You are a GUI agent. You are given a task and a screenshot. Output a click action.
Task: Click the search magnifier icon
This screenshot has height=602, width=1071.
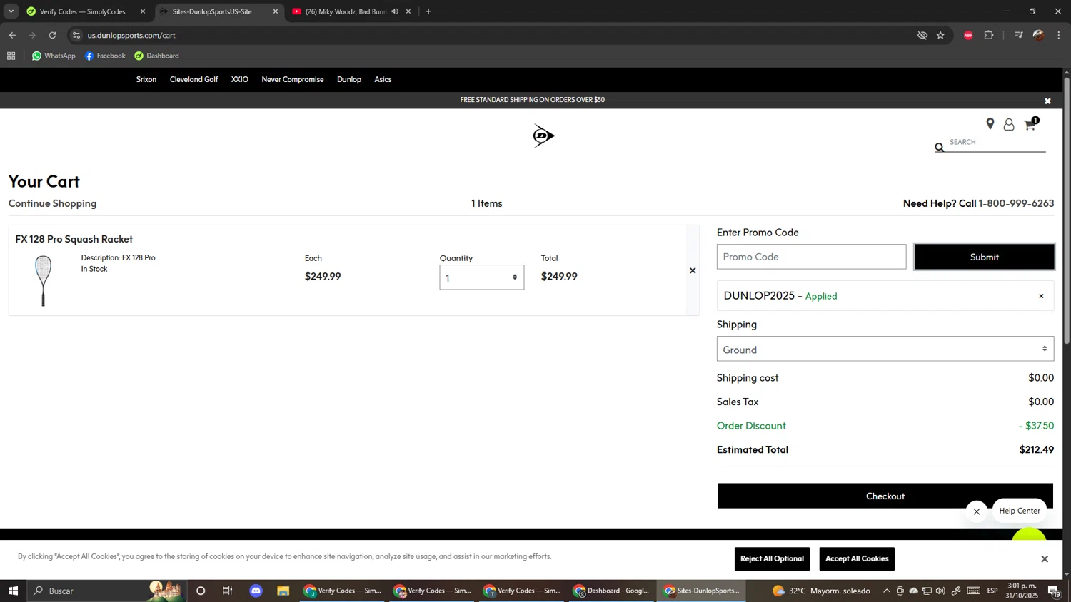940,147
